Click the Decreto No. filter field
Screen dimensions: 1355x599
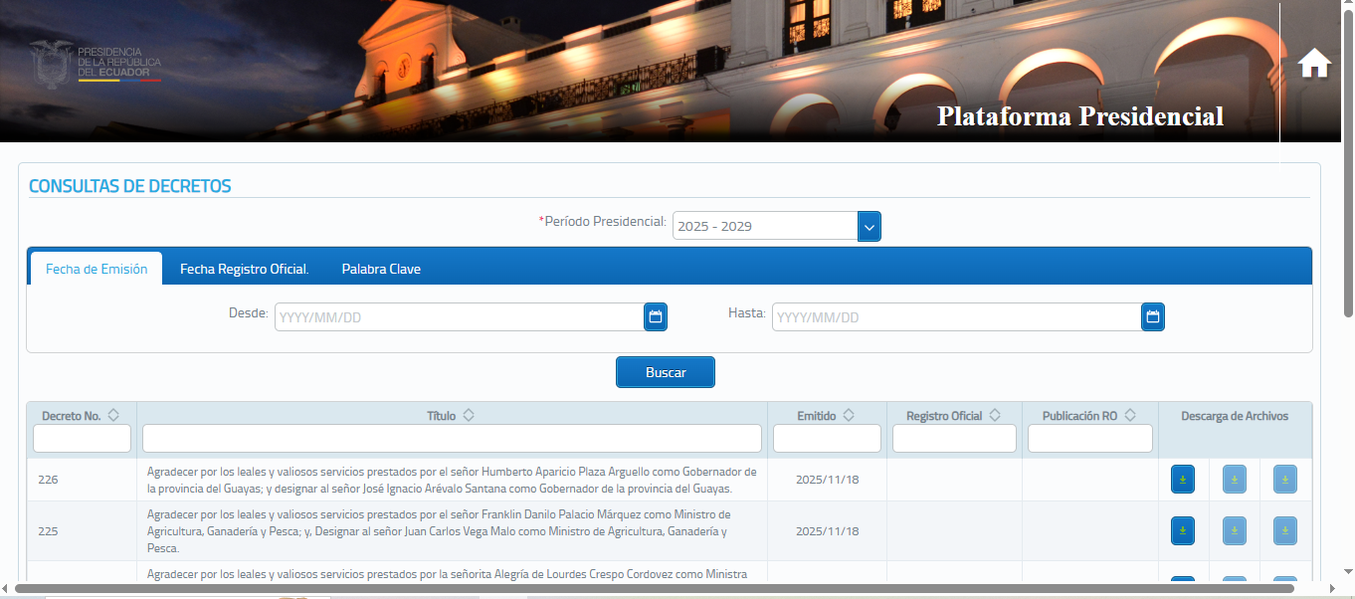[x=83, y=439]
